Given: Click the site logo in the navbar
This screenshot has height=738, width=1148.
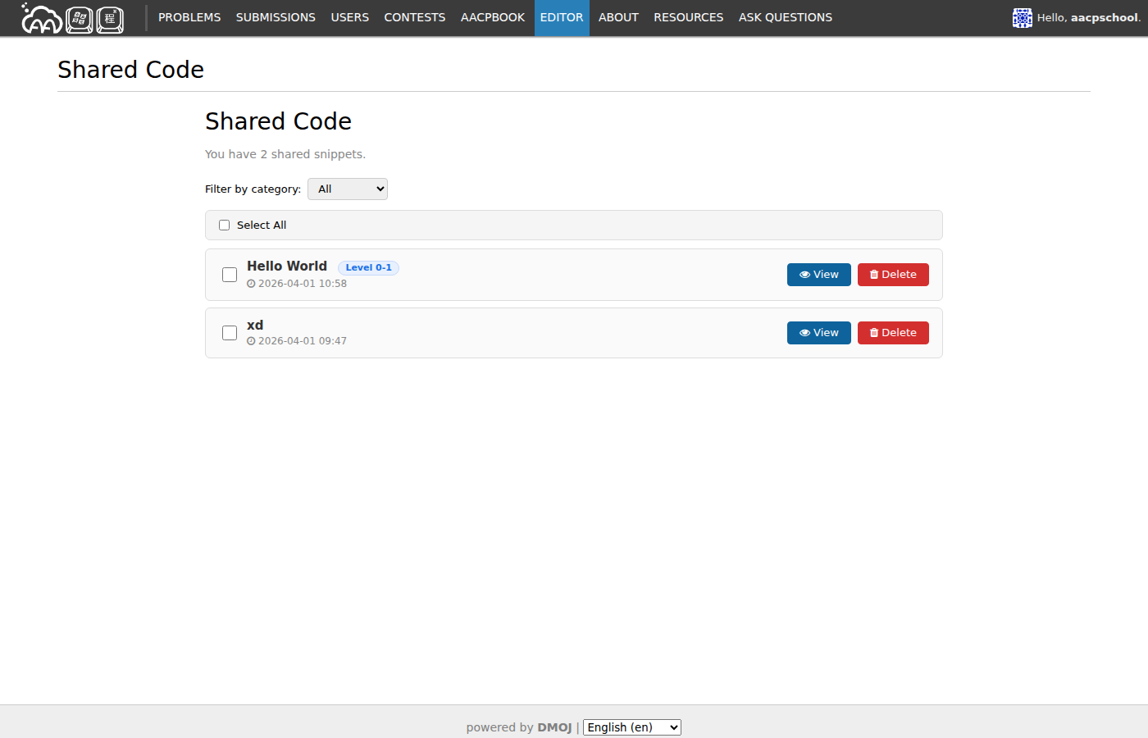Looking at the screenshot, I should click(x=72, y=18).
